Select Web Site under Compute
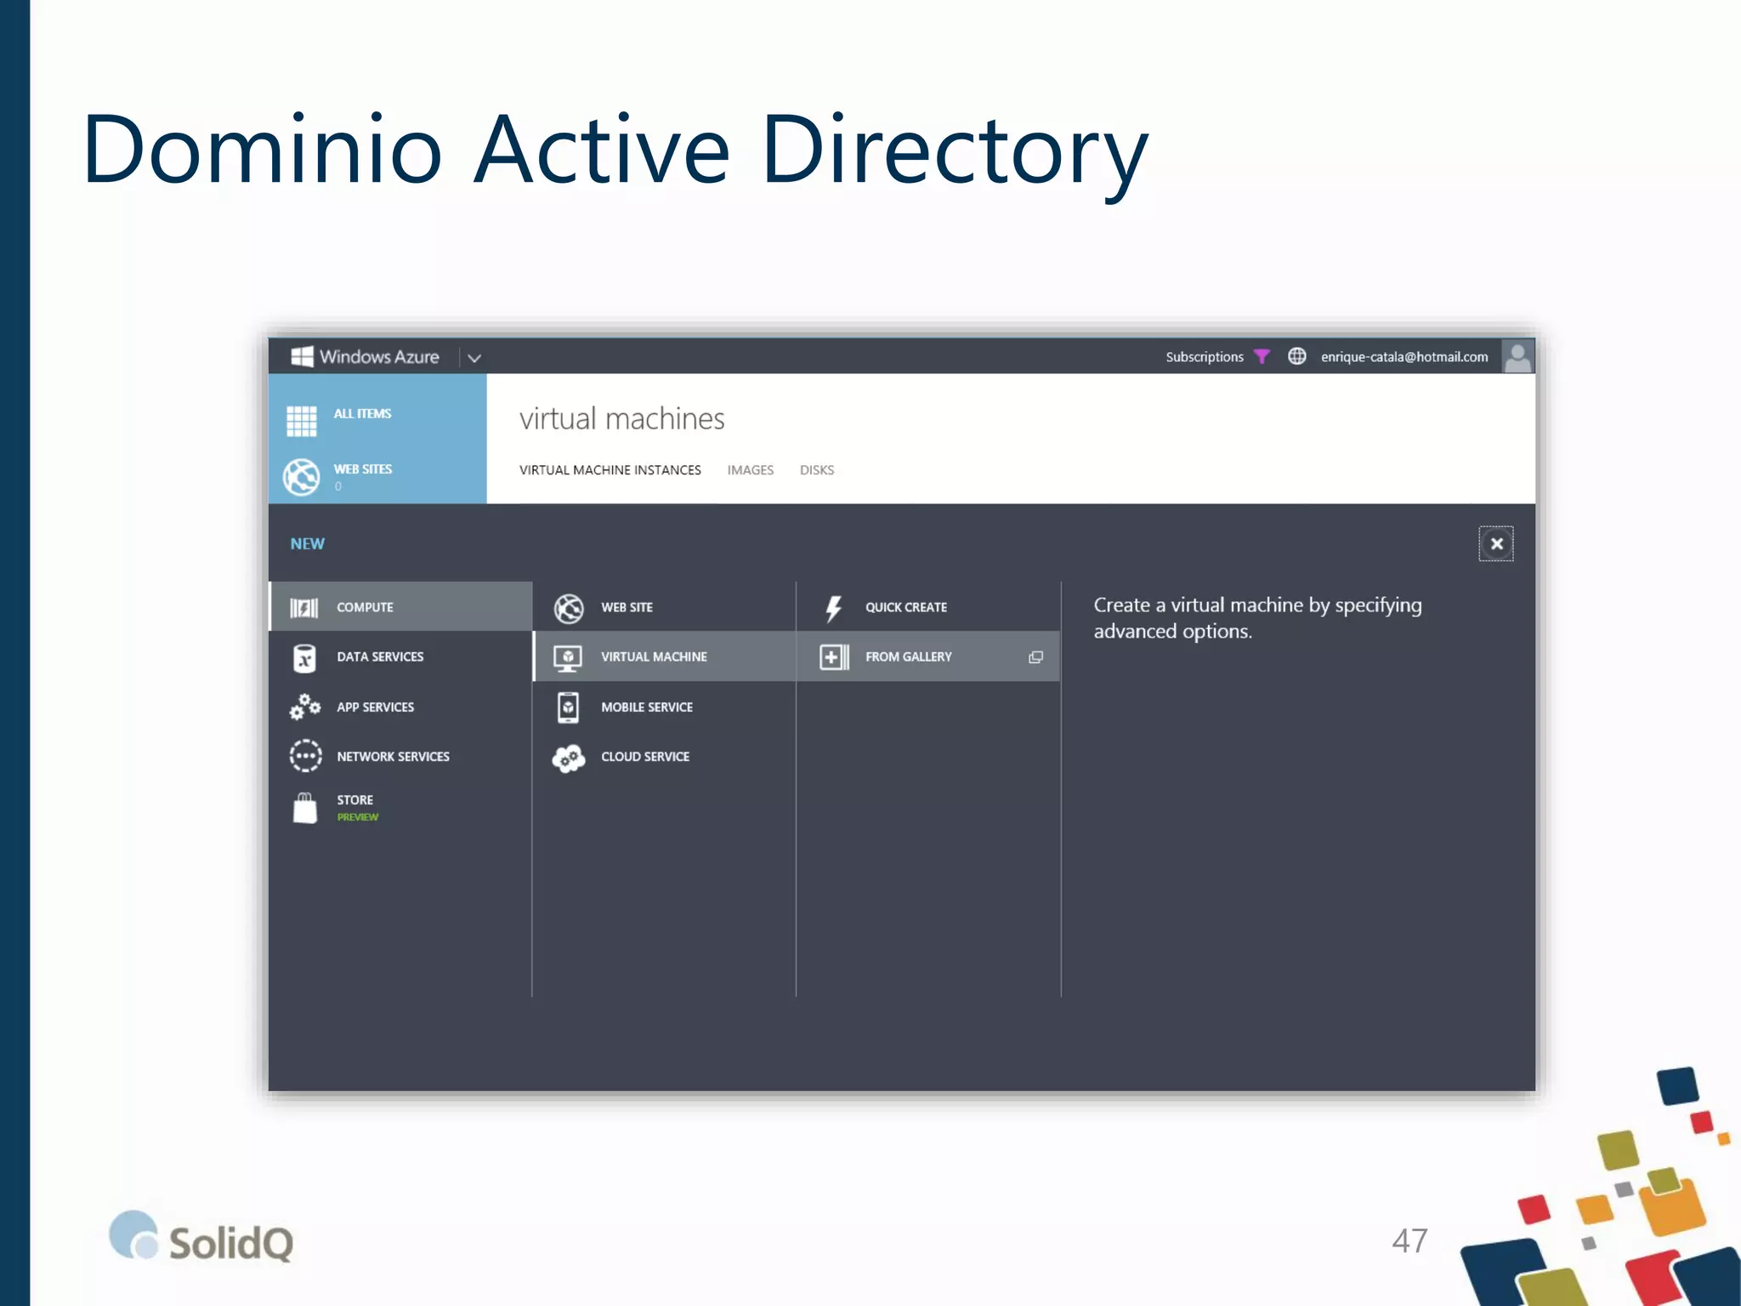 (x=627, y=607)
